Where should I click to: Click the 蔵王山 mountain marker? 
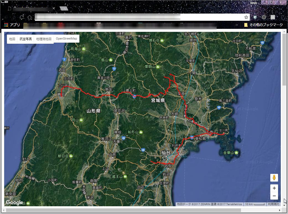pyautogui.click(x=125, y=177)
